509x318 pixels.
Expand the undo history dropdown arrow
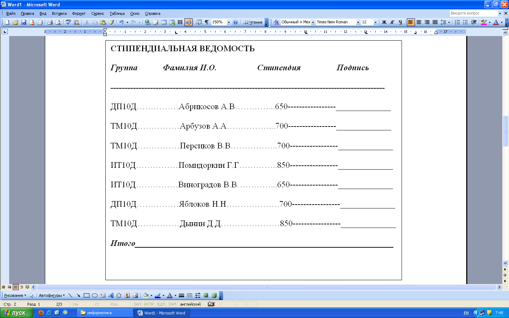tap(127, 22)
